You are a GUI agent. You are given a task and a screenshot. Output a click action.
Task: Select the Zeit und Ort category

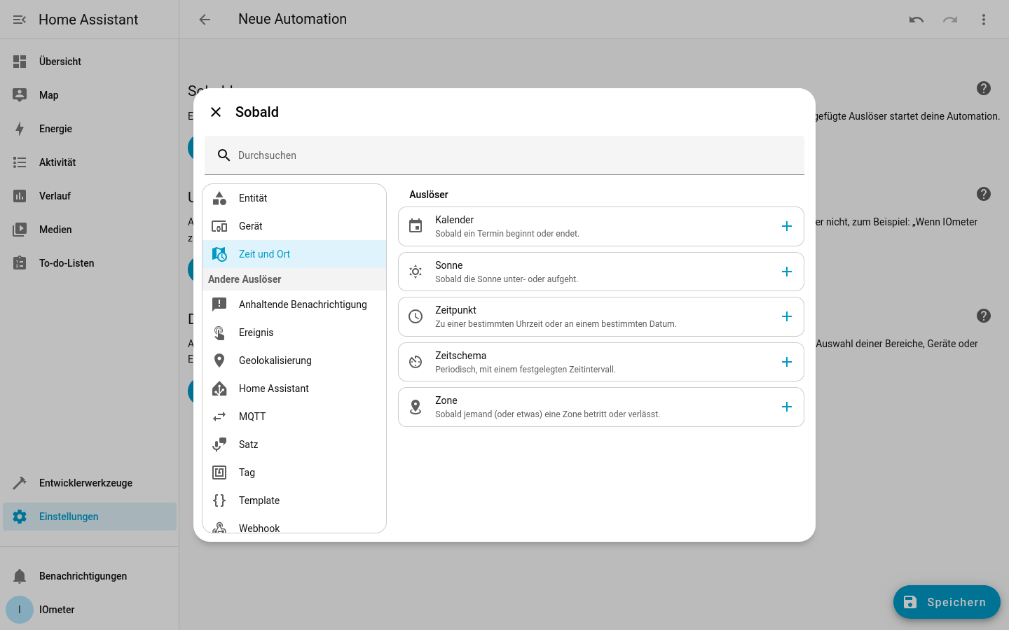[x=294, y=254]
